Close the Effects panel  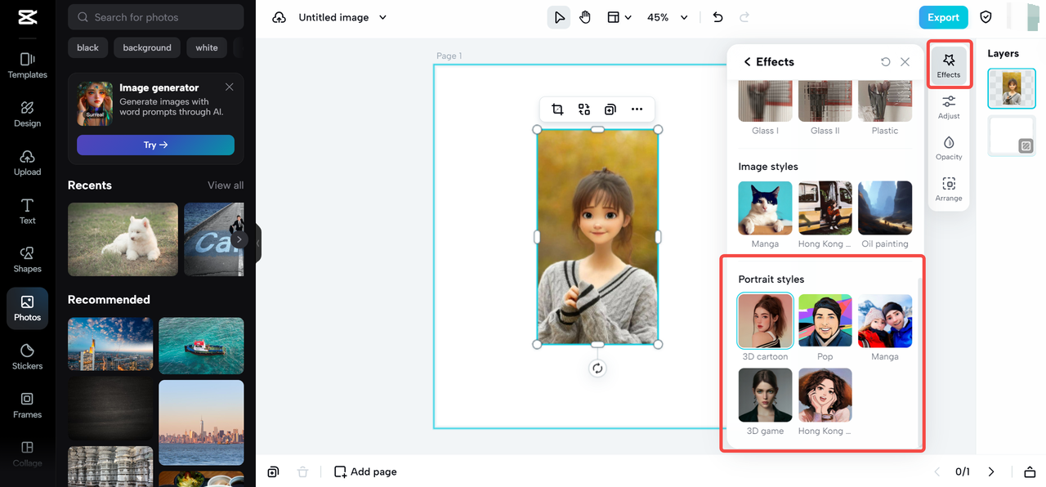pyautogui.click(x=905, y=62)
